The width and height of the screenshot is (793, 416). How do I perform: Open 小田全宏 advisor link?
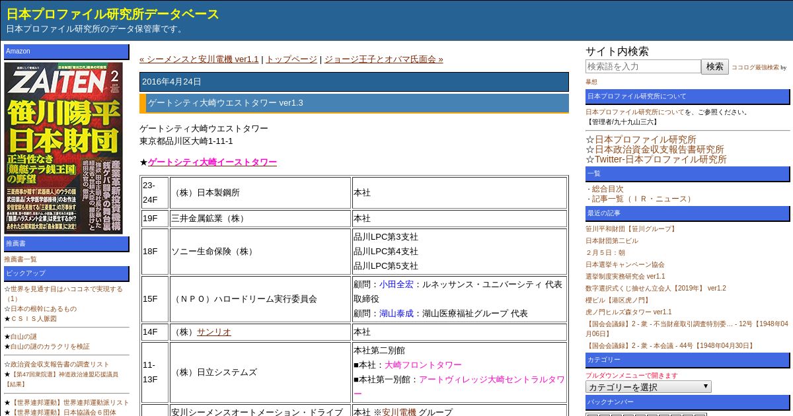[397, 284]
